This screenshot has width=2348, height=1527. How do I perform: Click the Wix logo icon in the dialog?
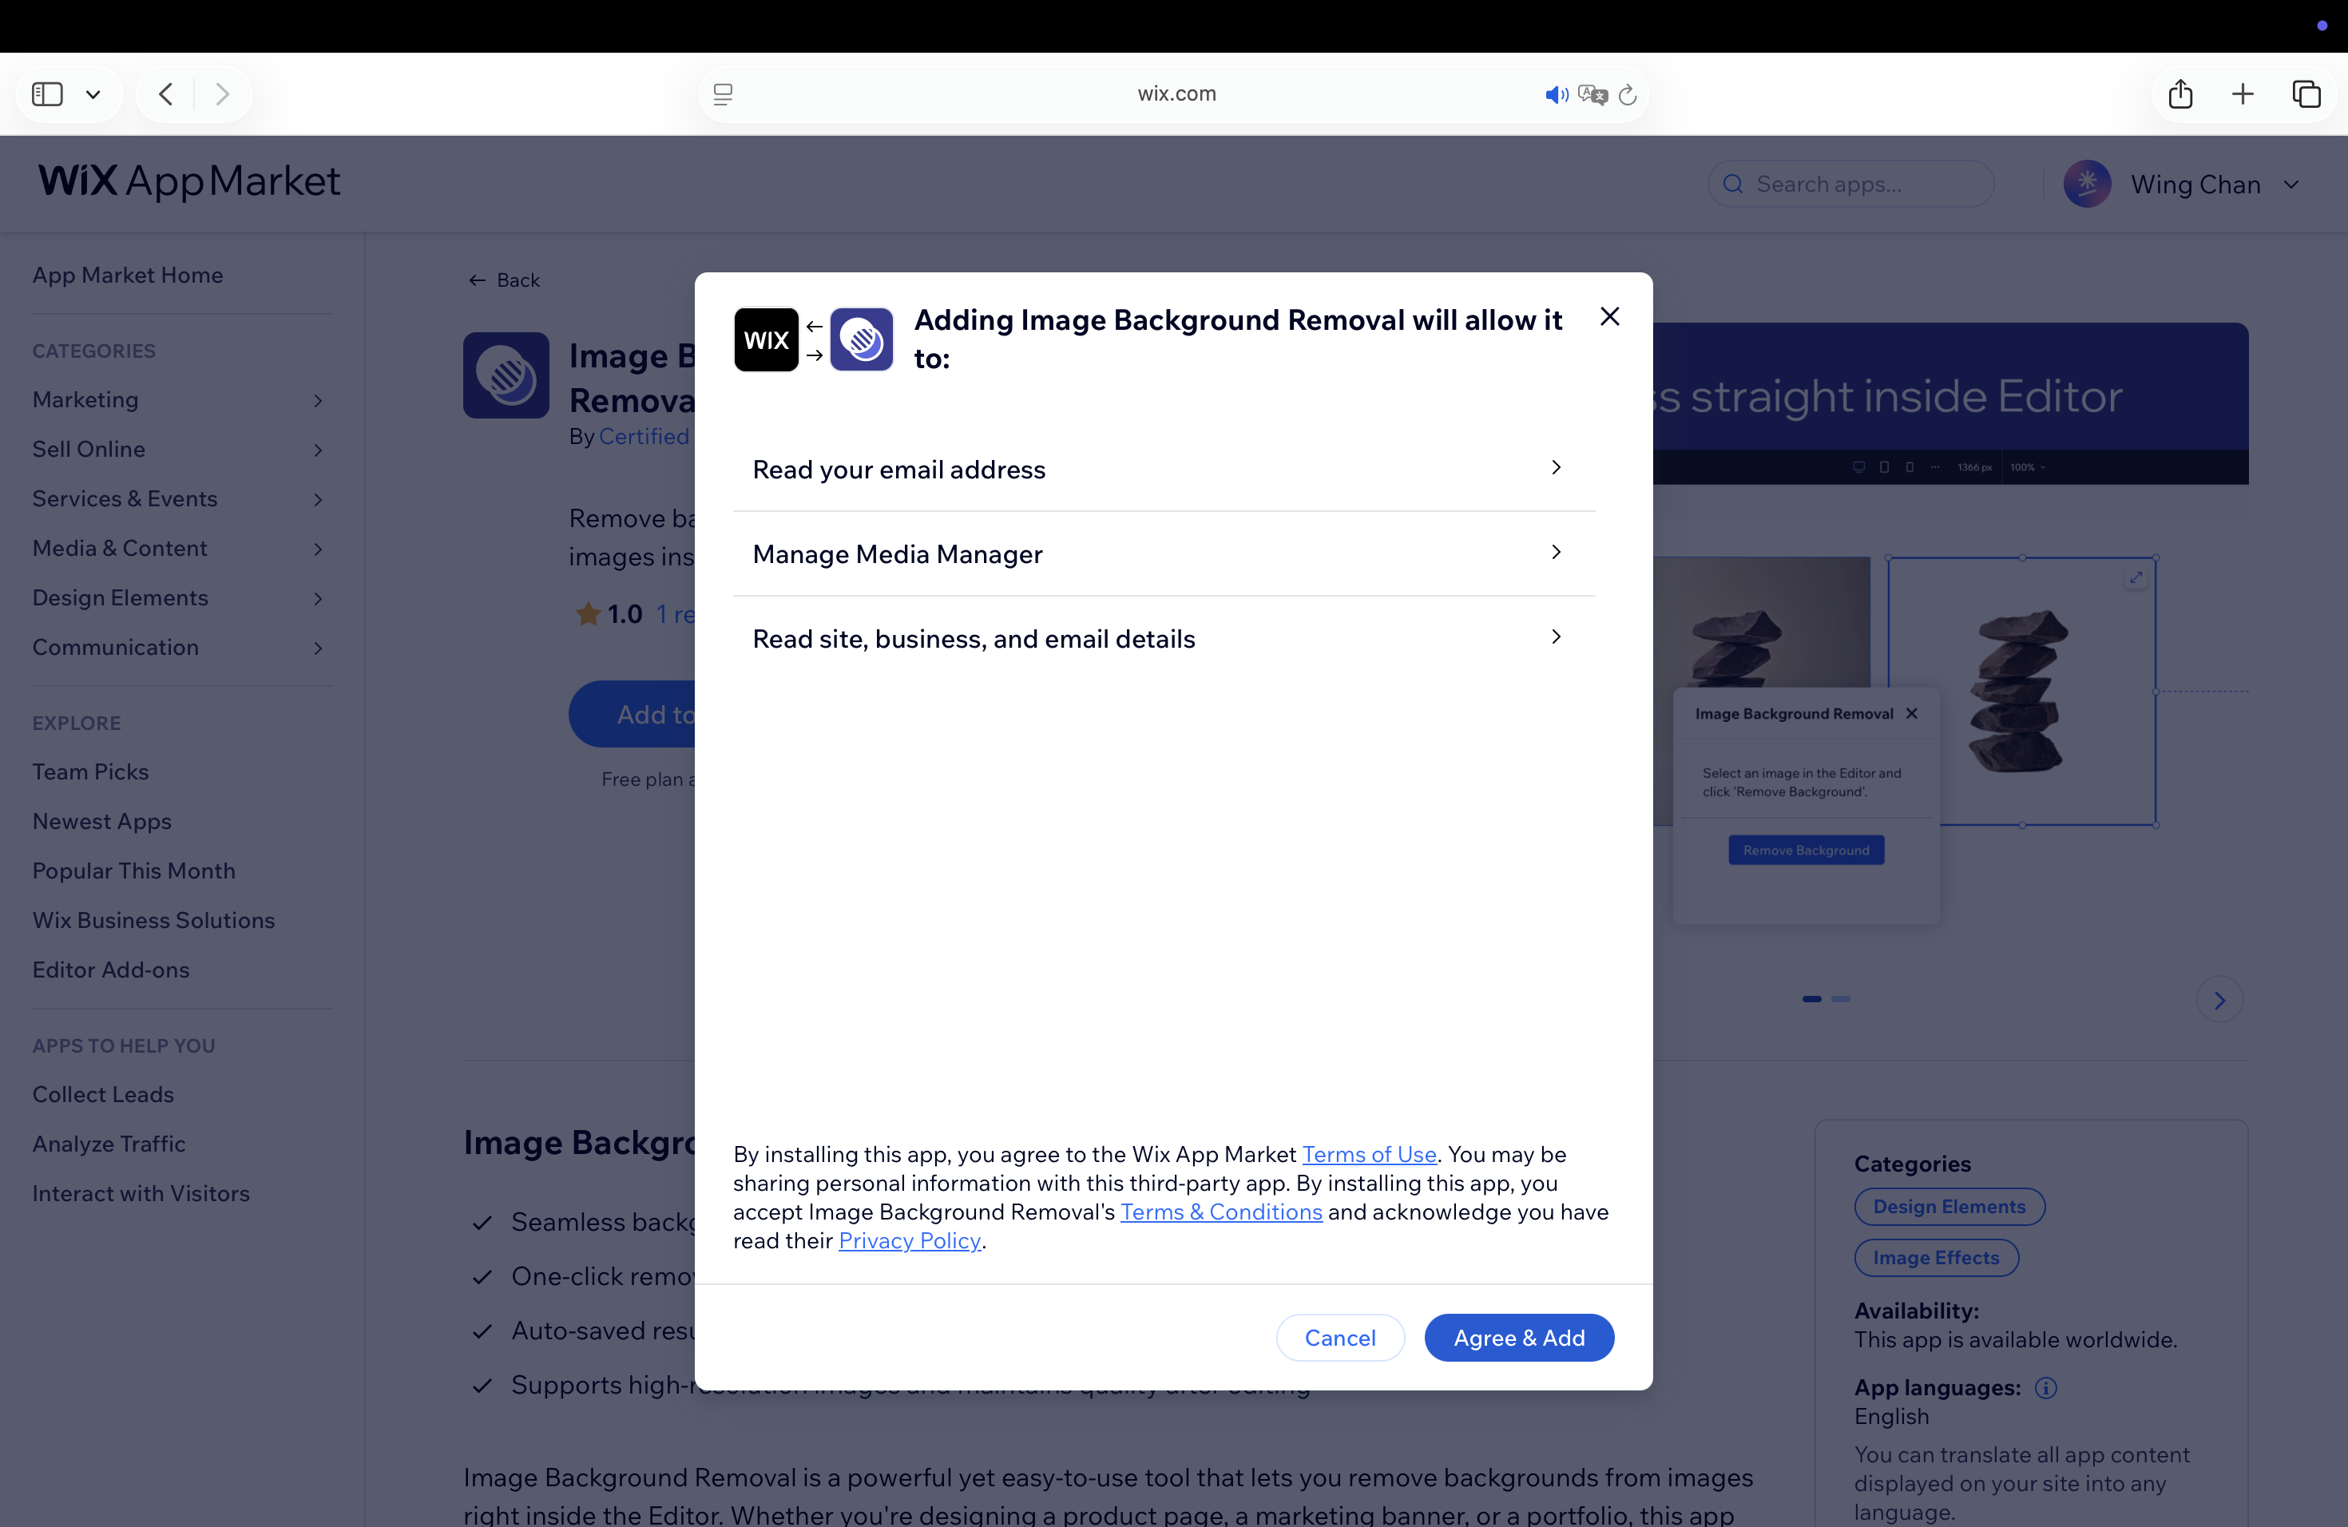point(766,339)
